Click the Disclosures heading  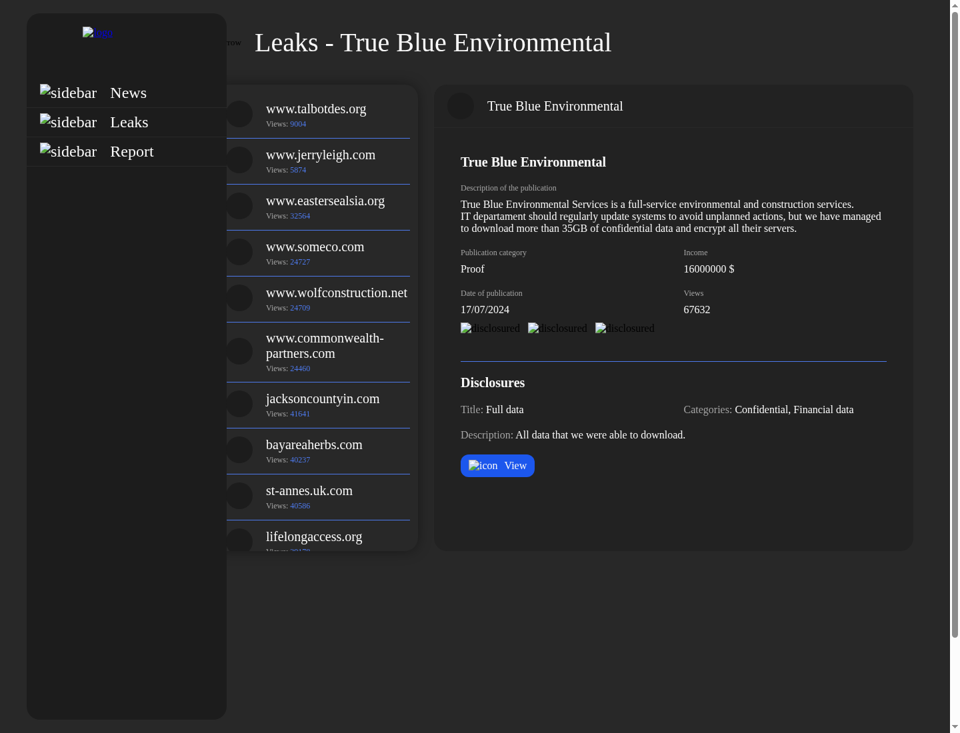coord(493,382)
